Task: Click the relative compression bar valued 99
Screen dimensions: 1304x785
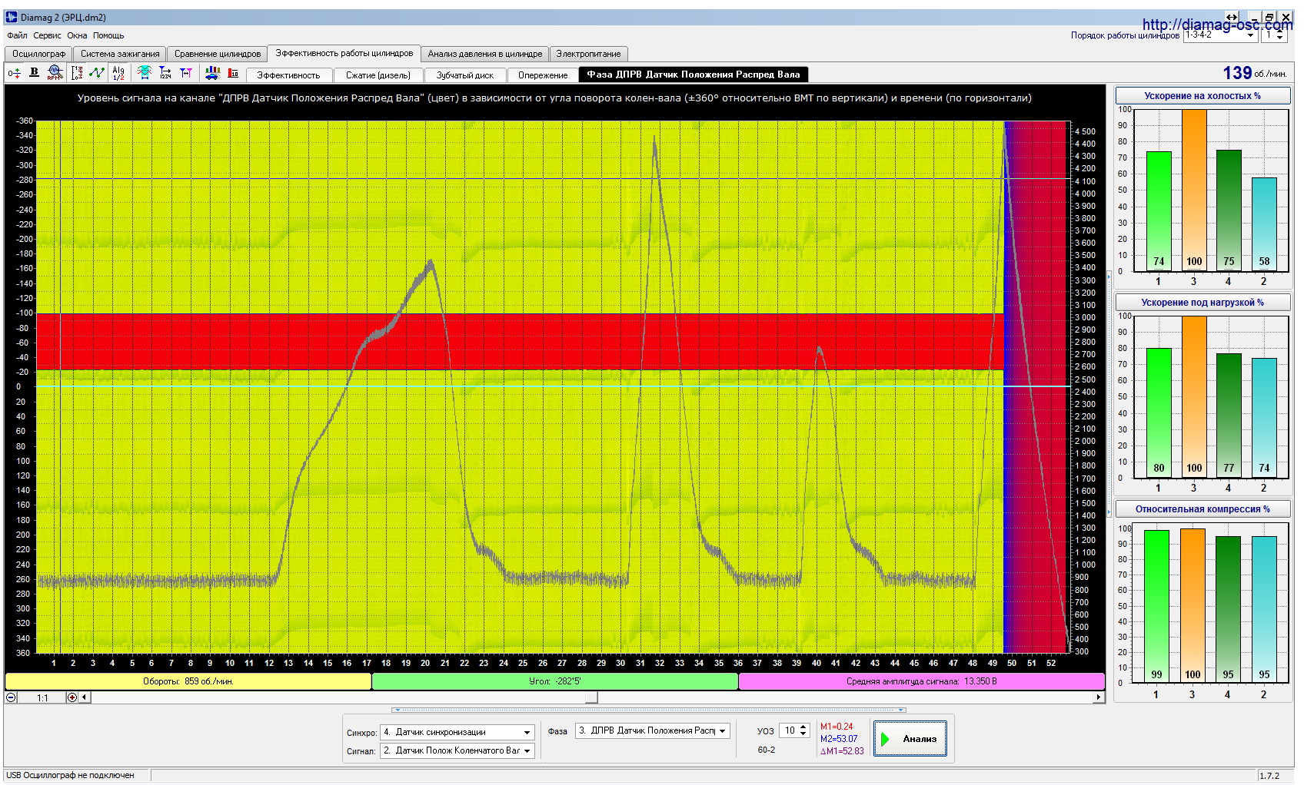Action: click(1156, 607)
